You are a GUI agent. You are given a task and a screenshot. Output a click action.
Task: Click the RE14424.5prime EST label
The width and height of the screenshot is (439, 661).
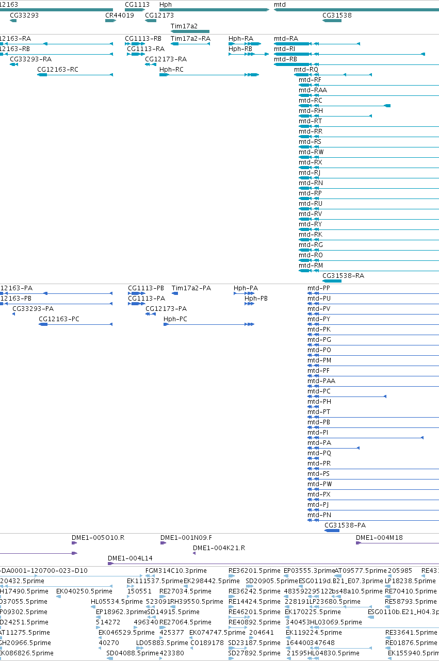click(253, 602)
